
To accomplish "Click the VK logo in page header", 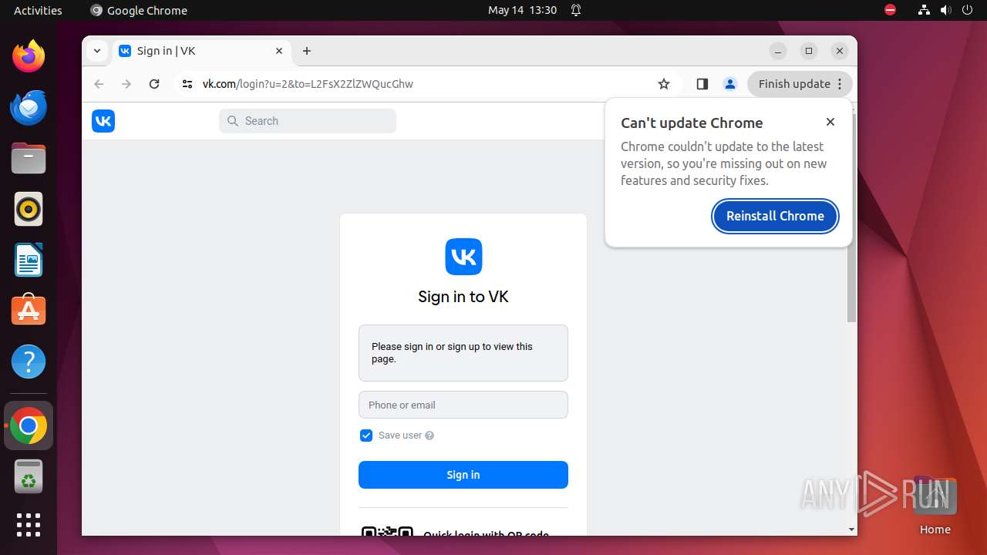I will tap(103, 121).
